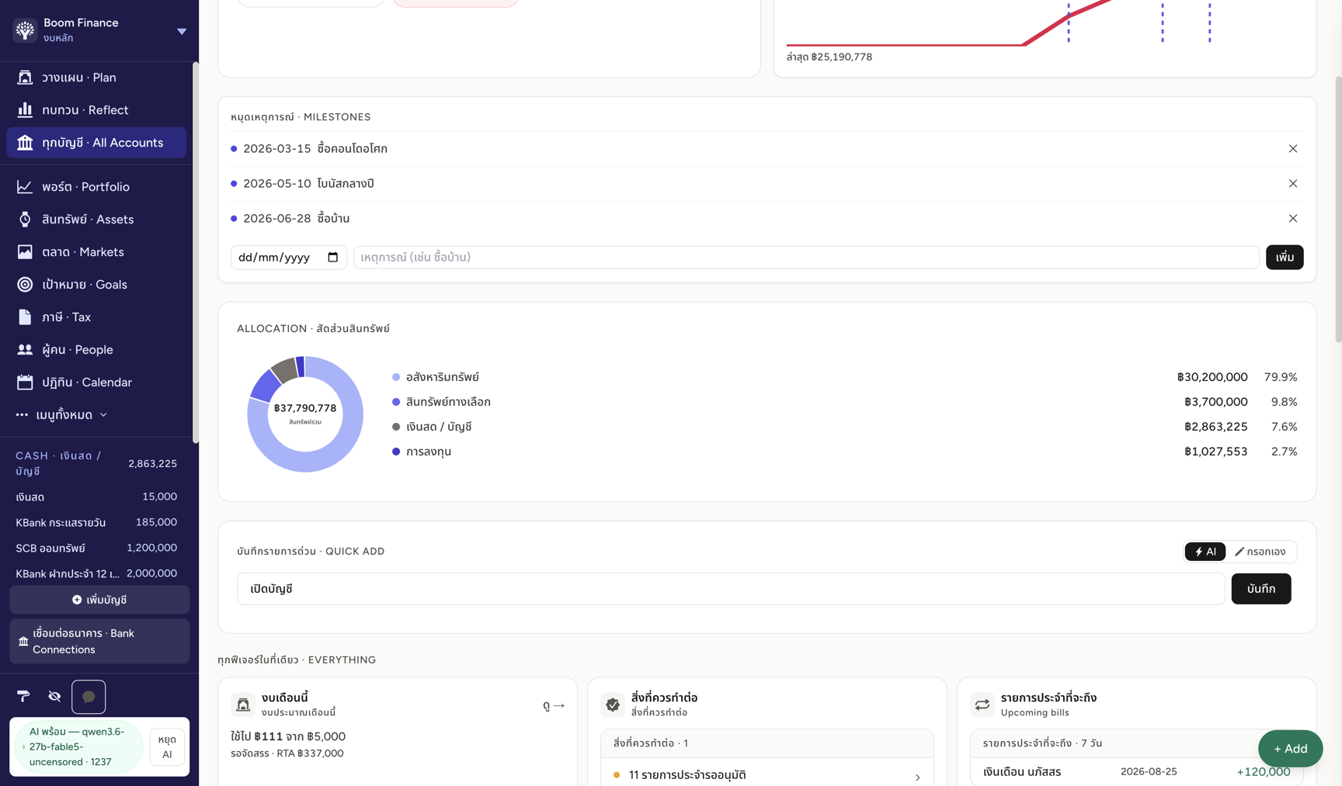Switch quick add to AI mode

point(1205,552)
